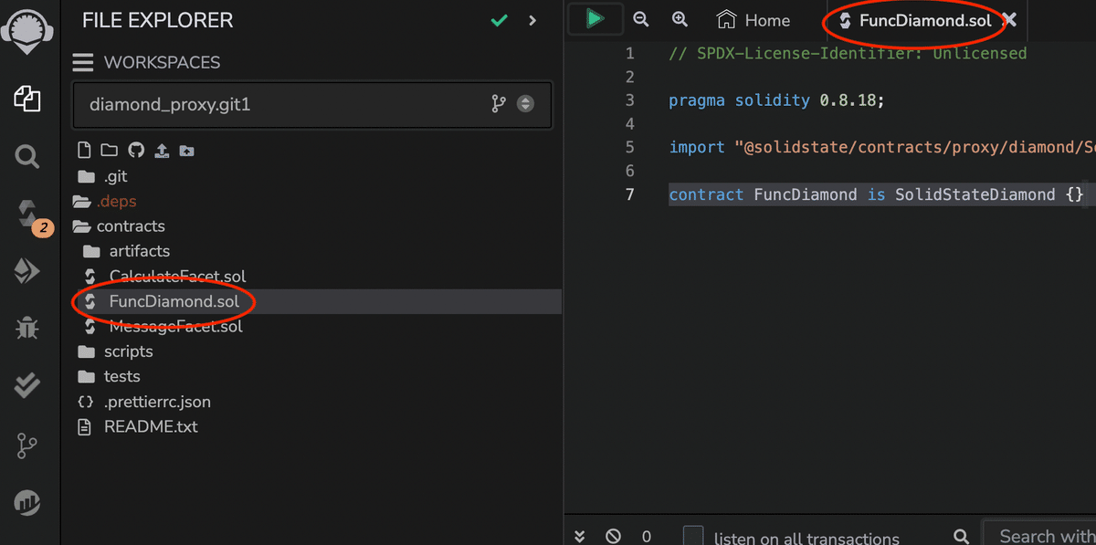This screenshot has height=545, width=1096.
Task: Open the Git source control sidebar icon
Action: click(x=26, y=445)
